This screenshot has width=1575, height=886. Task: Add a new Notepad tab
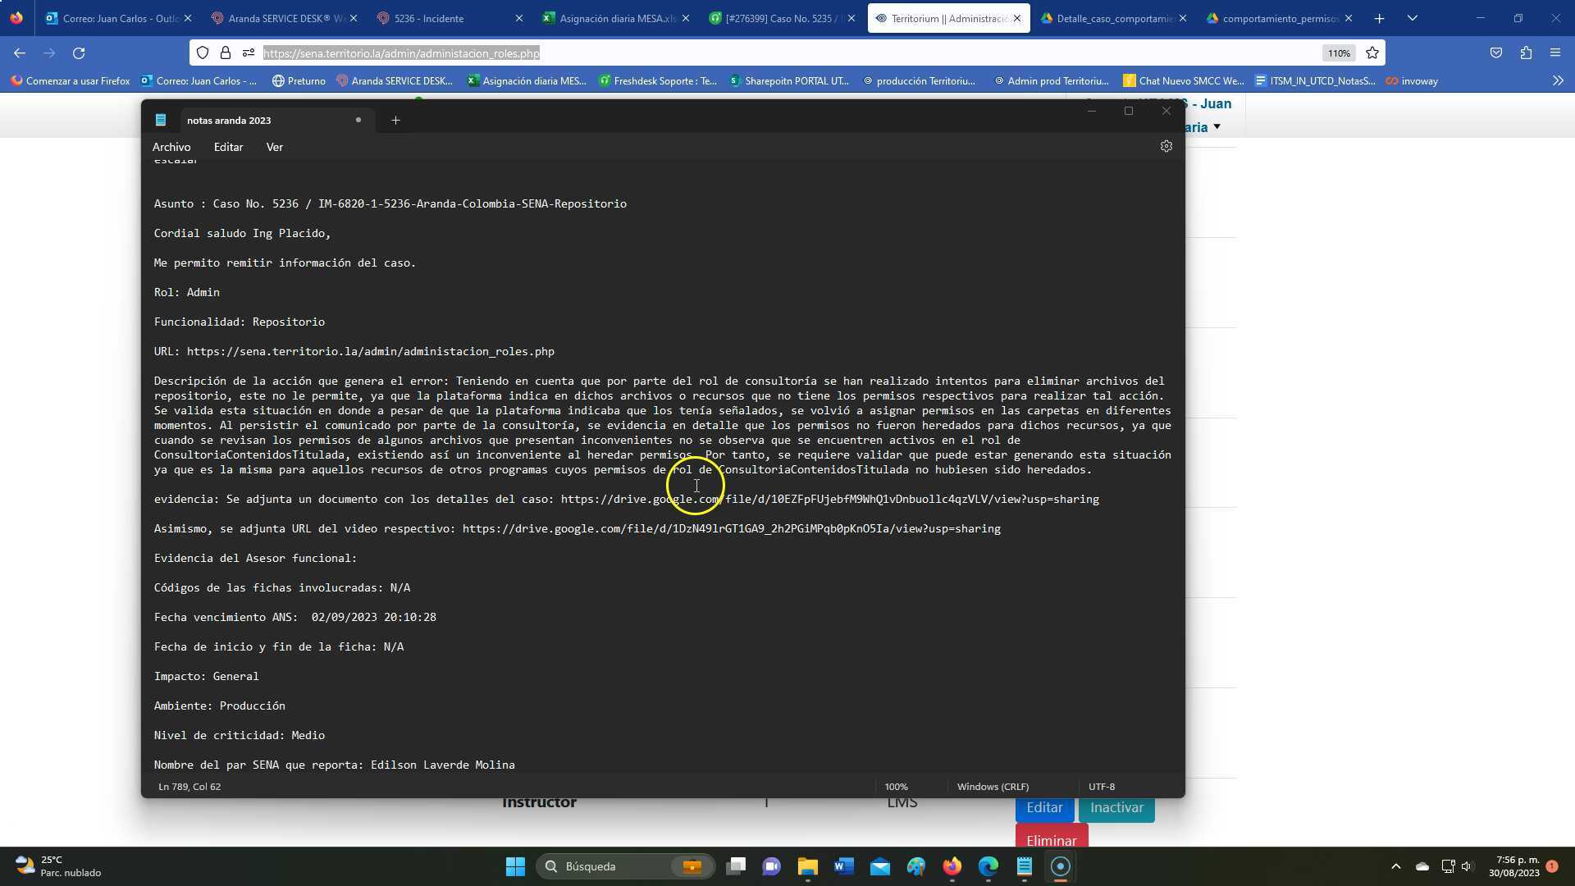395,121
